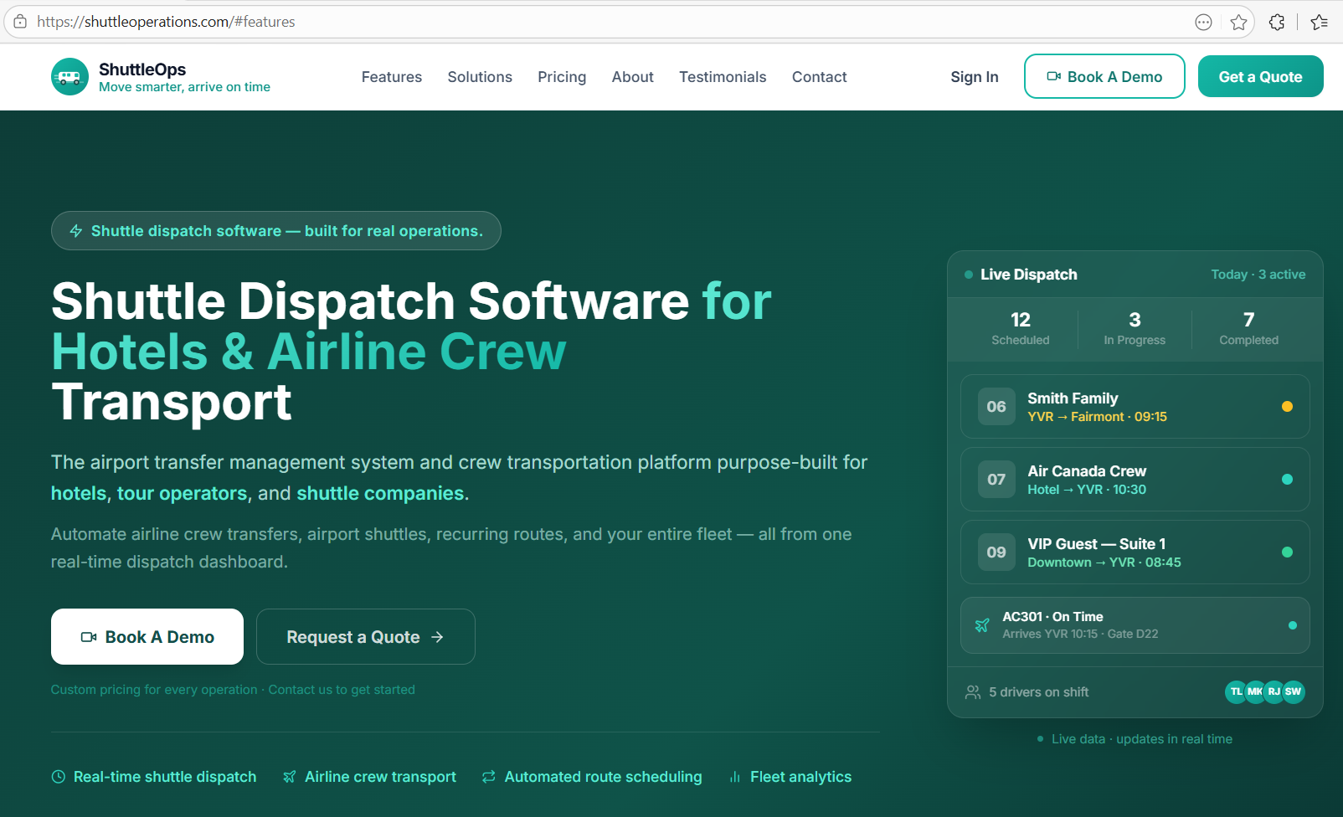The height and width of the screenshot is (817, 1343).
Task: Click the Shuttle dispatch software badge pill
Action: pyautogui.click(x=276, y=231)
